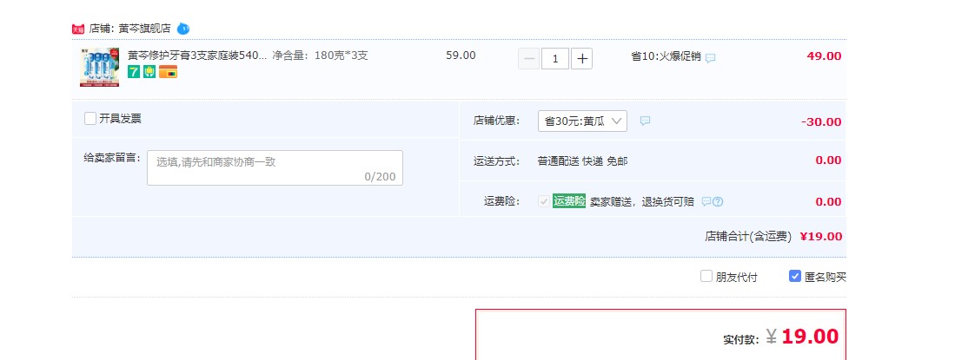The height and width of the screenshot is (360, 955).
Task: Expand the 省30元 store discount dropdown
Action: point(582,121)
